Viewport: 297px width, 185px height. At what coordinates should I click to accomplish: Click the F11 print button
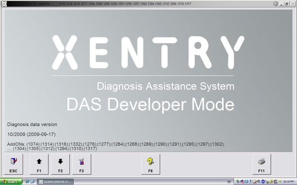[x=261, y=164]
